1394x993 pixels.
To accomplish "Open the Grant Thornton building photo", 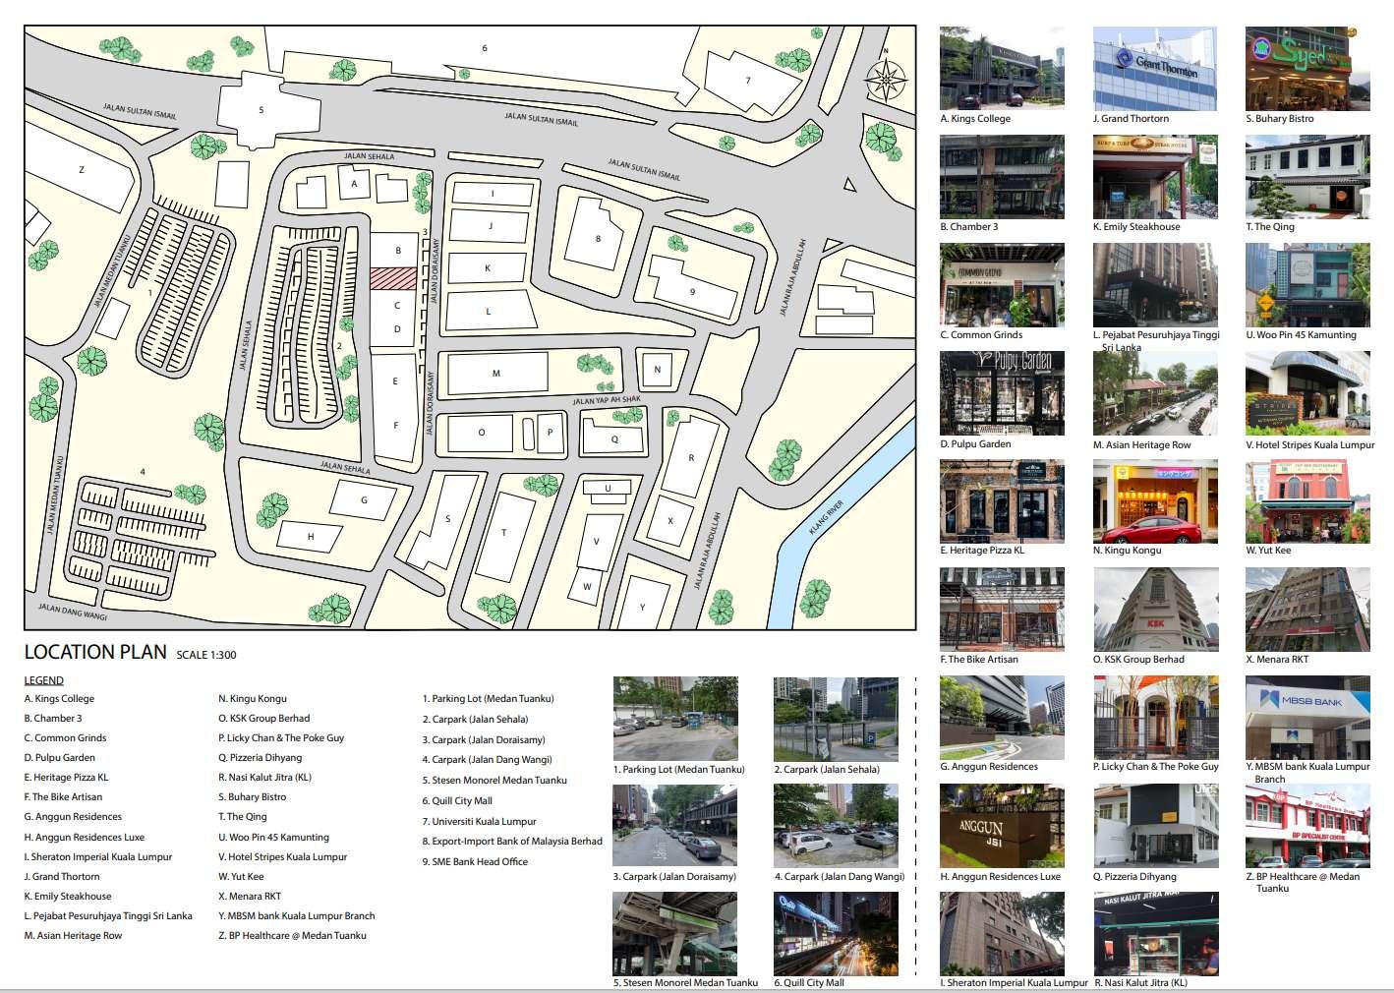I will (1155, 68).
